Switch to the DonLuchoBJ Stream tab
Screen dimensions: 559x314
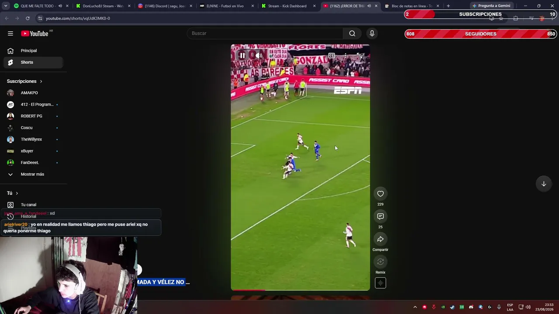click(103, 6)
